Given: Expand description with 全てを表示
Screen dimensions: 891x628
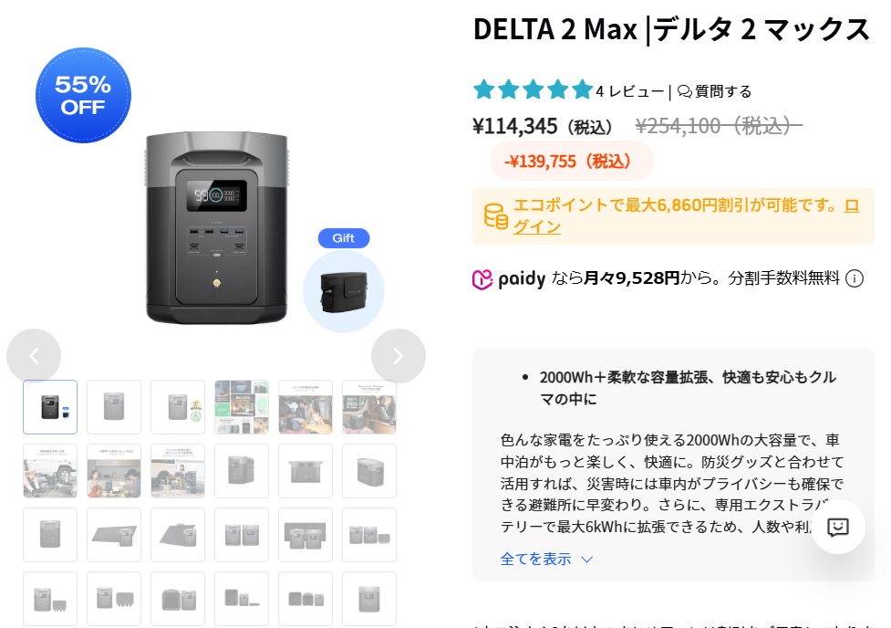Looking at the screenshot, I should tap(535, 560).
